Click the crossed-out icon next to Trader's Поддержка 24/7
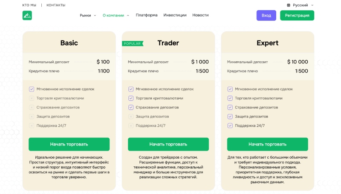This screenshot has width=341, height=194. [131, 126]
